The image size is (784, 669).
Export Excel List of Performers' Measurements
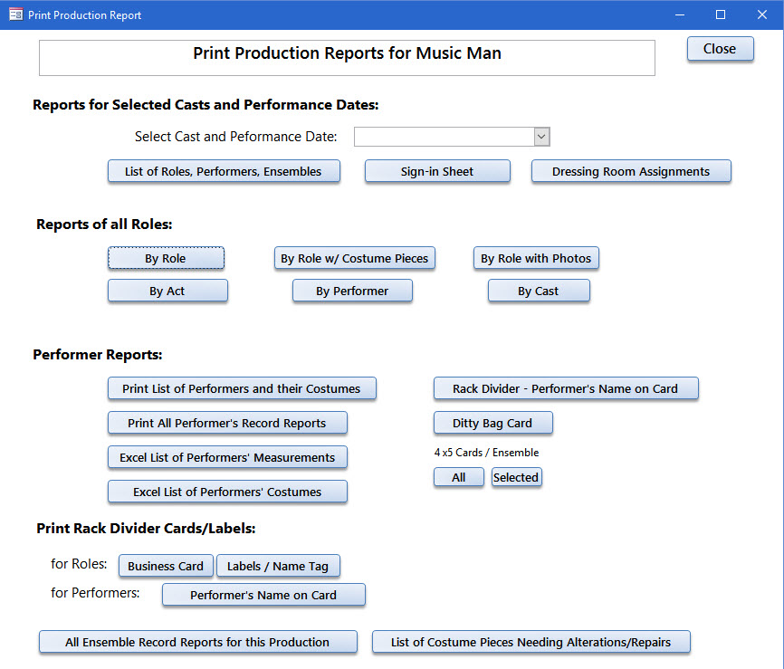(x=227, y=457)
